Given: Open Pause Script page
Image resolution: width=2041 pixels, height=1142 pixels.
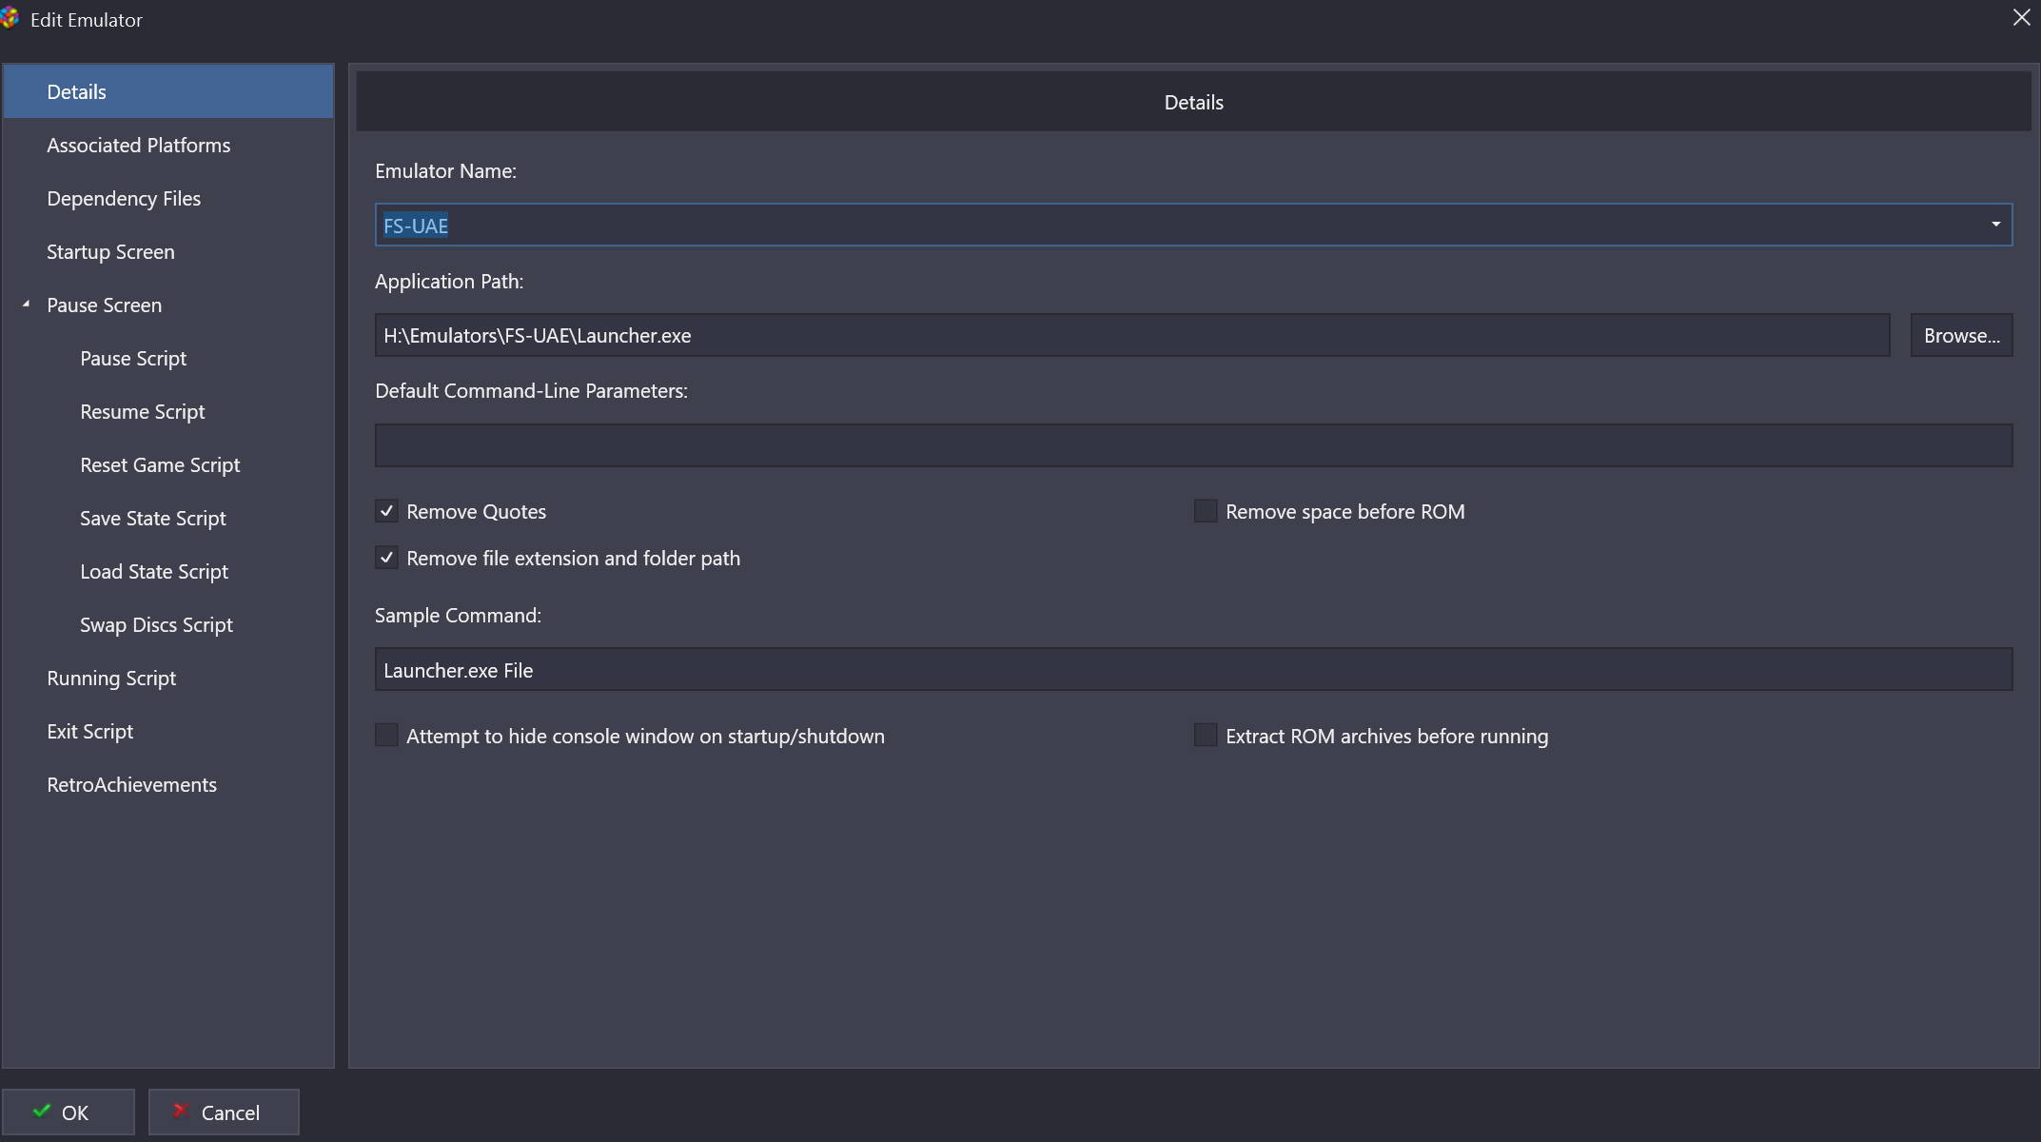Looking at the screenshot, I should click(x=133, y=358).
